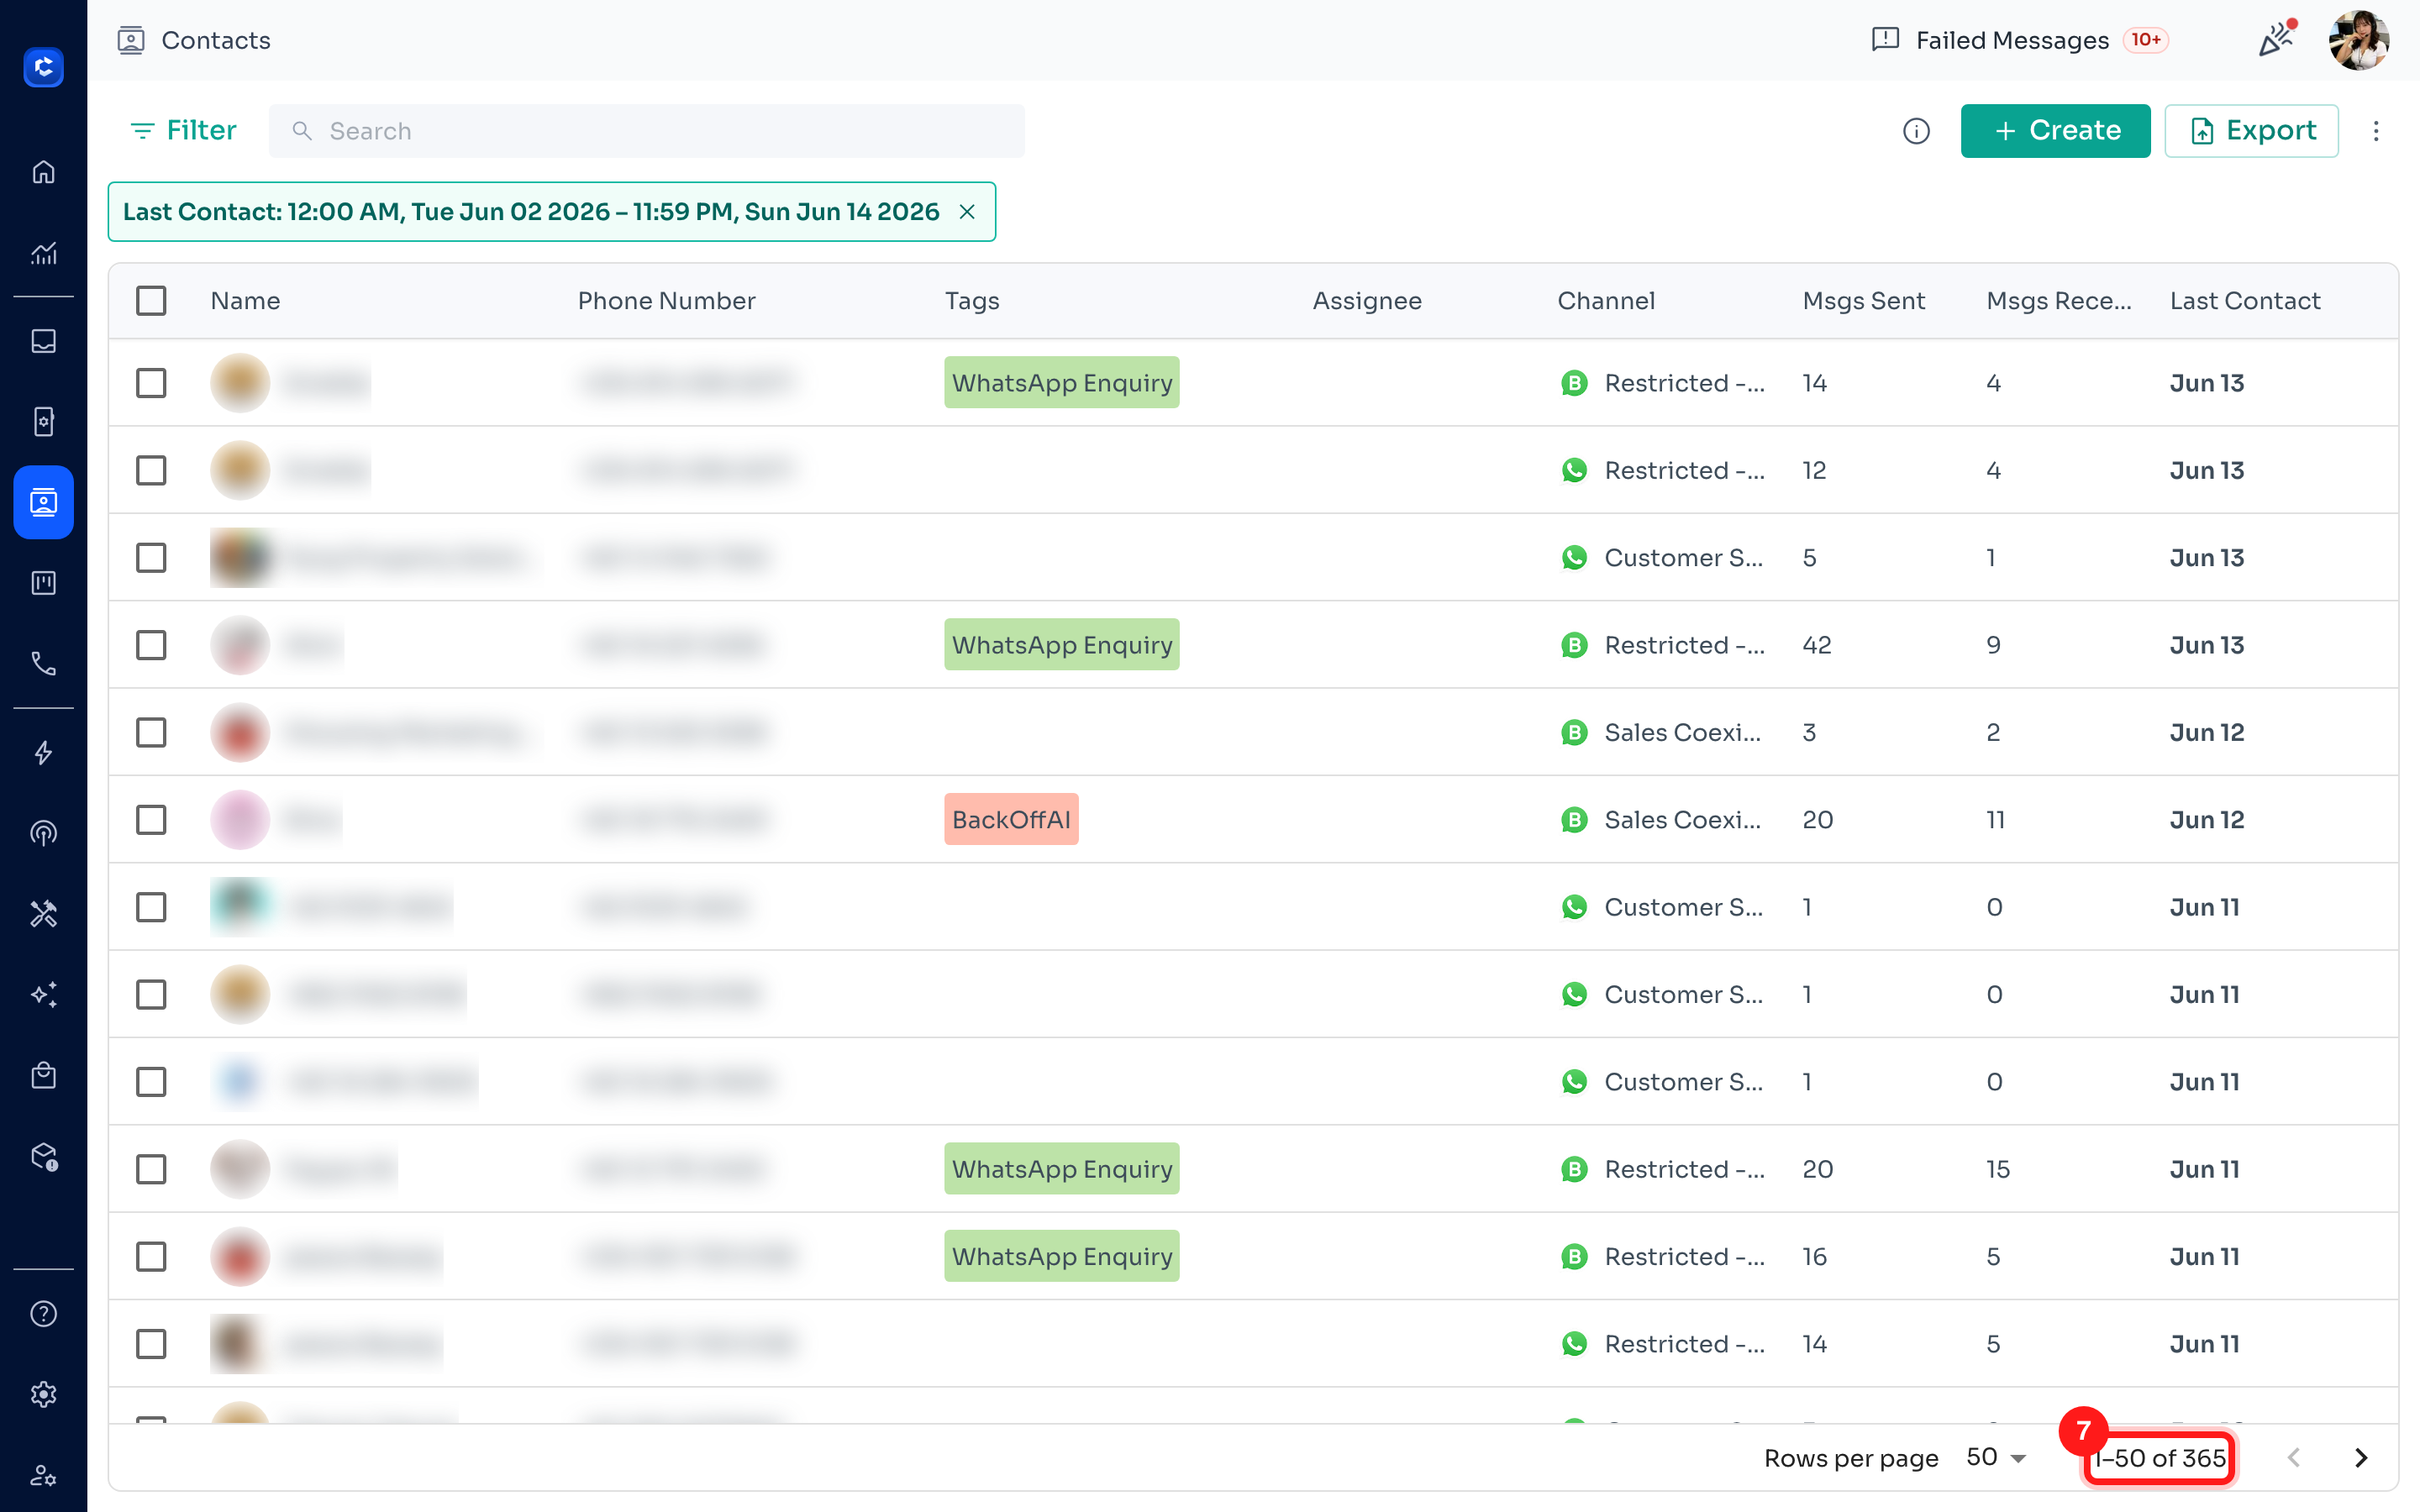Click the BackOffAI tag
The height and width of the screenshot is (1512, 2420).
point(1011,820)
